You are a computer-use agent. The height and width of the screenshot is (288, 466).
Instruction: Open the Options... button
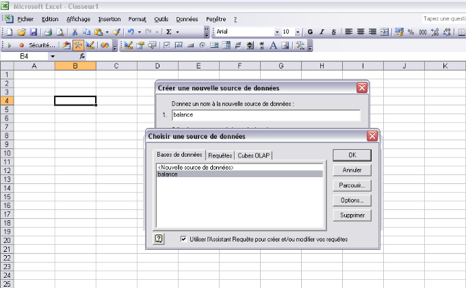[x=352, y=200]
